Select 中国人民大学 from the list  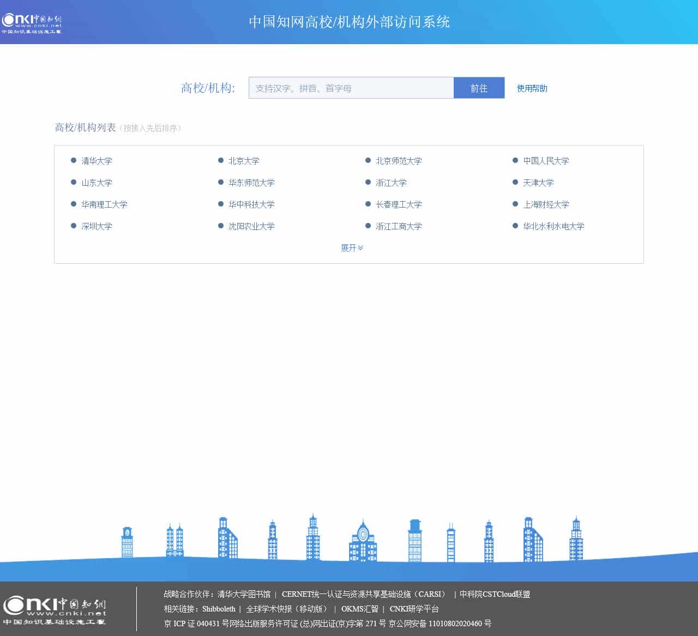point(546,161)
